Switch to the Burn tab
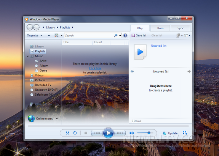This screenshot has height=156, width=219. 160,28
